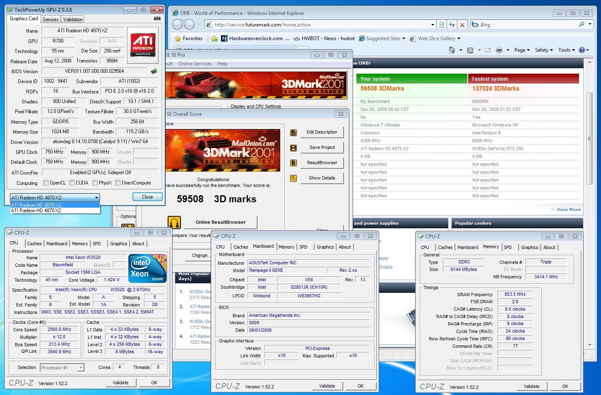Viewport: 601px width, 395px height.
Task: Open Graphics tab in CPU-Z memory window
Action: [x=530, y=247]
